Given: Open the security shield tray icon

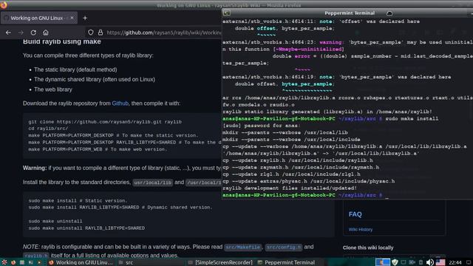Looking at the screenshot, I should [395, 262].
